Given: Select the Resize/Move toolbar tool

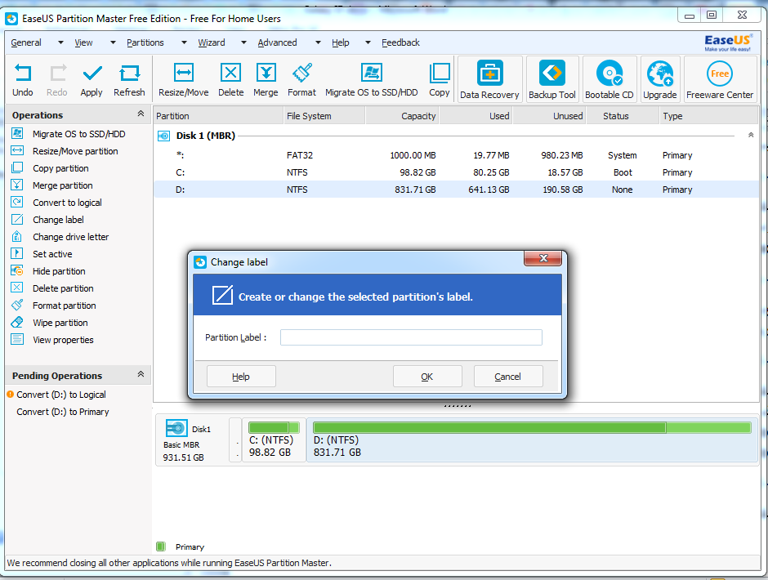Looking at the screenshot, I should pyautogui.click(x=184, y=80).
